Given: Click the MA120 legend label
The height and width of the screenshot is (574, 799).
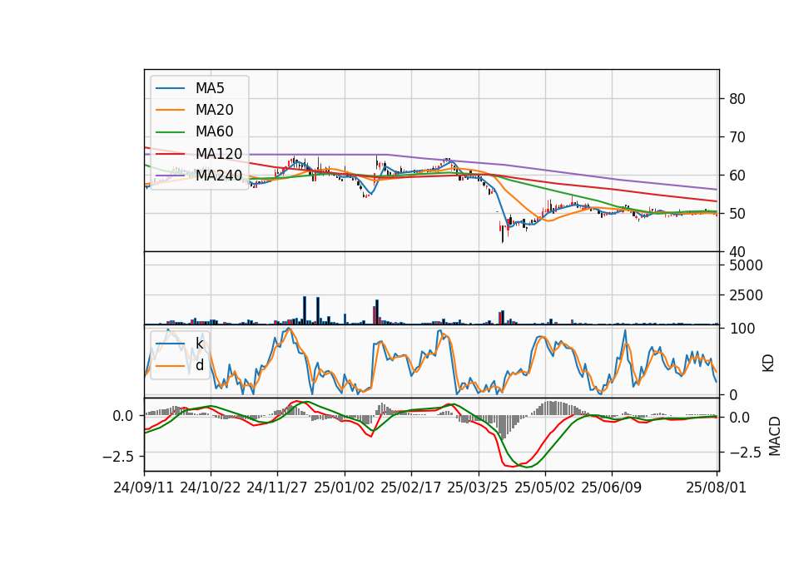Looking at the screenshot, I should 219,154.
